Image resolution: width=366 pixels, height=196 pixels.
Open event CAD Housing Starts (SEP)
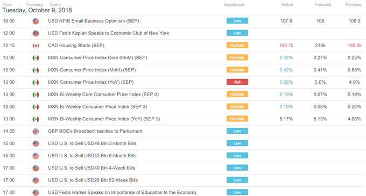tap(76, 46)
